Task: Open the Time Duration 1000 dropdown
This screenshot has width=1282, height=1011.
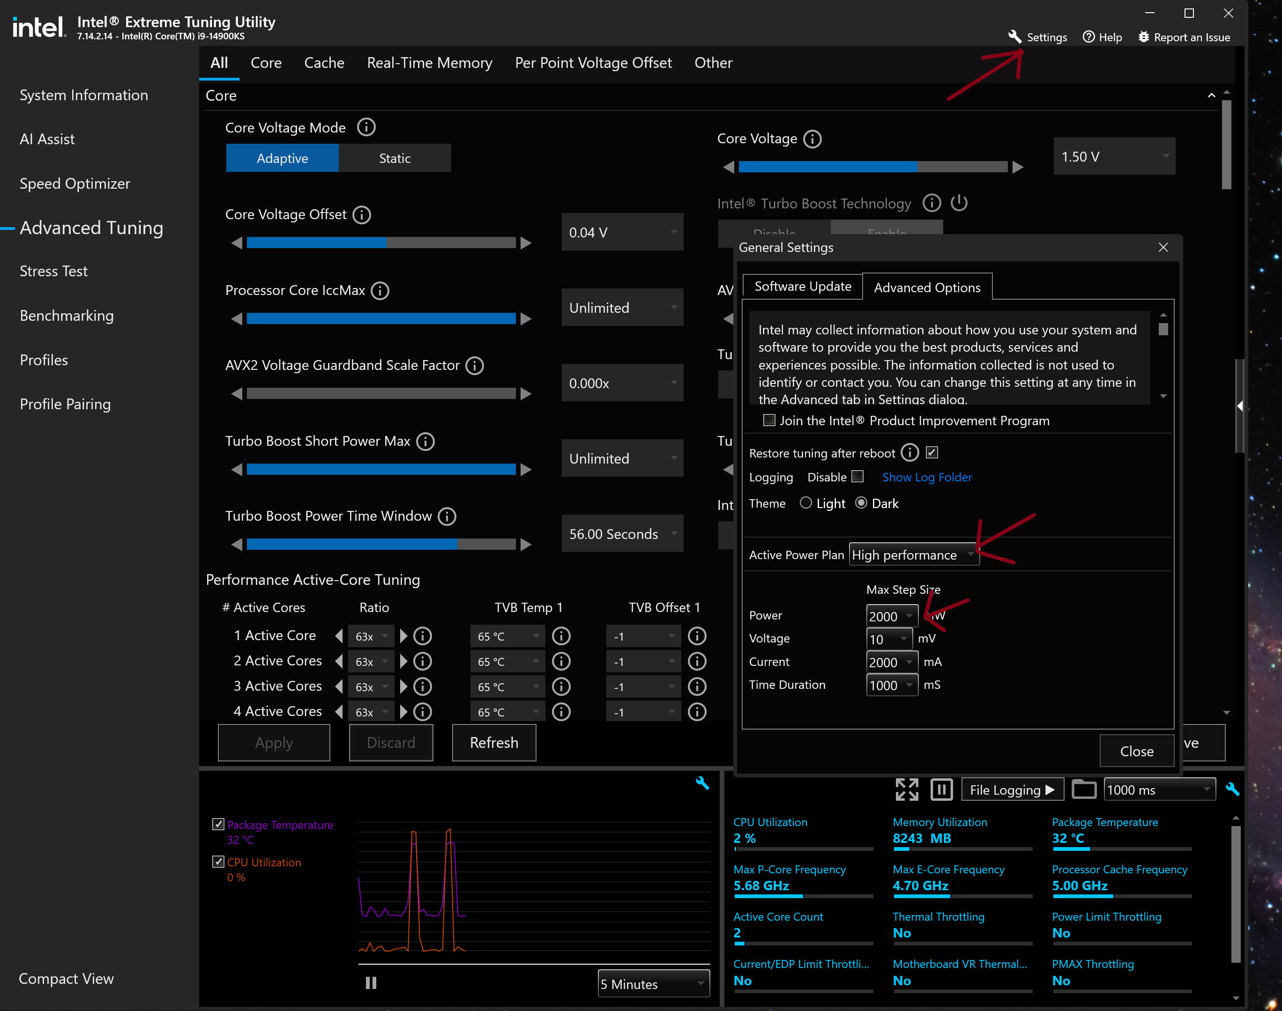Action: point(892,685)
